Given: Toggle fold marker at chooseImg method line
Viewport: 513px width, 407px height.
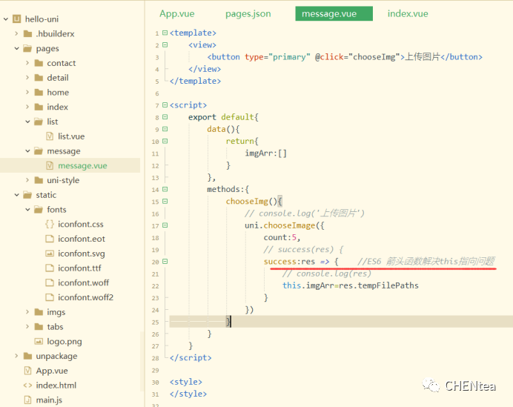Looking at the screenshot, I should coord(165,202).
